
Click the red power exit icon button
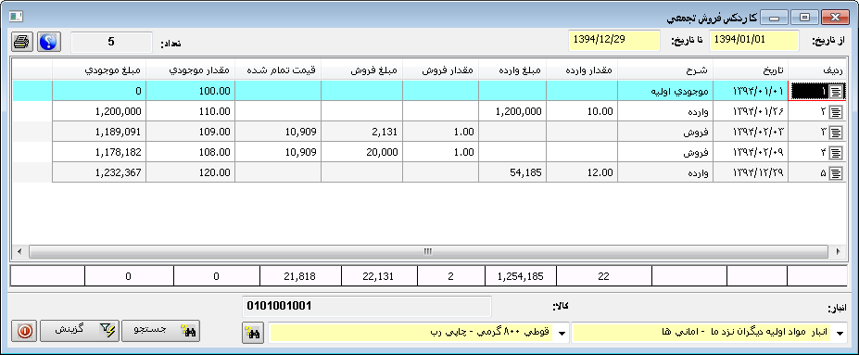tap(25, 332)
